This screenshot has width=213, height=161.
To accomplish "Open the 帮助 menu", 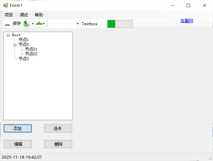I will point(39,15).
